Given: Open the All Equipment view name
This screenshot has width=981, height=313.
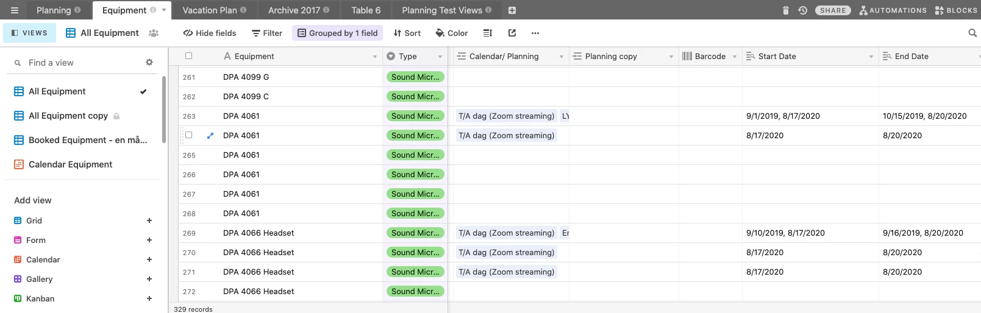Looking at the screenshot, I should click(x=110, y=33).
